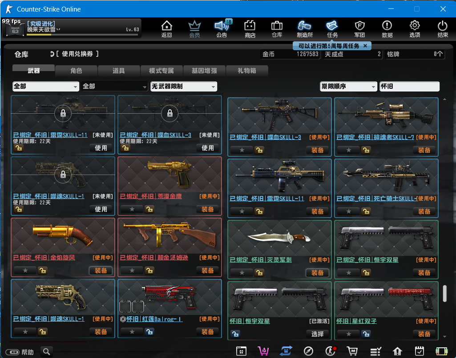Image resolution: width=456 pixels, height=358 pixels.
Task: Open the 军团 shield icon
Action: [360, 29]
